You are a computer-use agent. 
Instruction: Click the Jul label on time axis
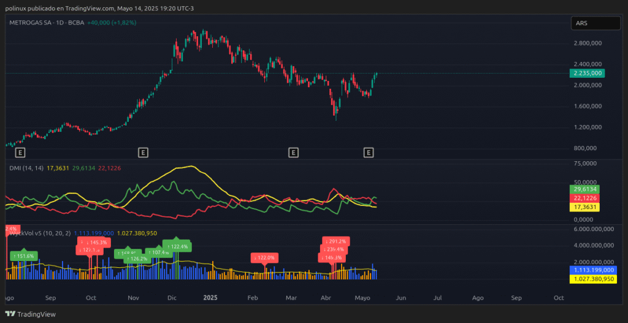(x=438, y=298)
